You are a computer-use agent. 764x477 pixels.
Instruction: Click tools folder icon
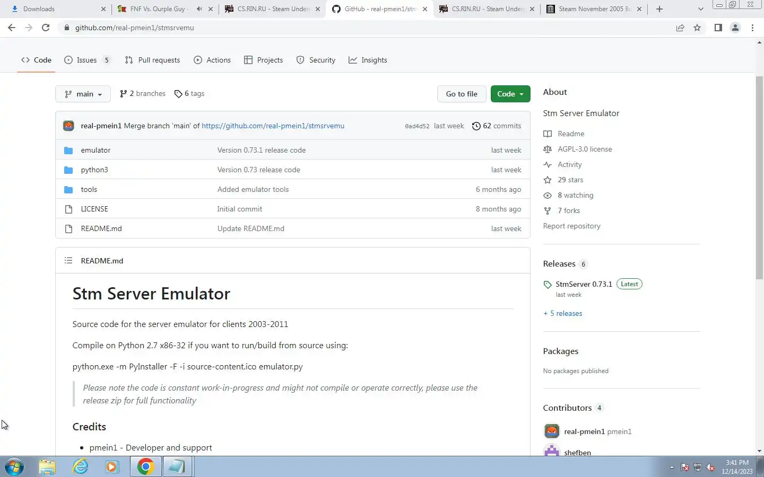click(68, 189)
